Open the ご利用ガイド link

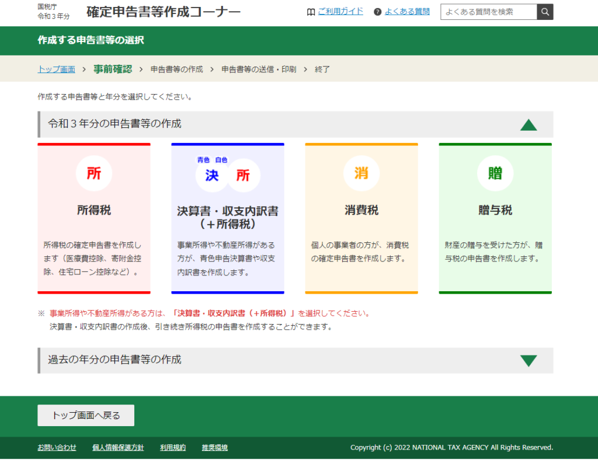(x=340, y=12)
